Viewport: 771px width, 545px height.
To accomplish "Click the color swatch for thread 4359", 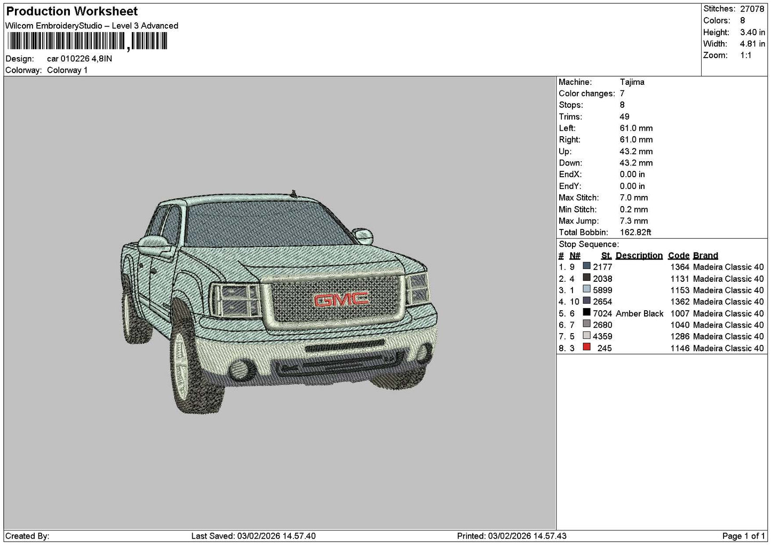I will tap(586, 335).
